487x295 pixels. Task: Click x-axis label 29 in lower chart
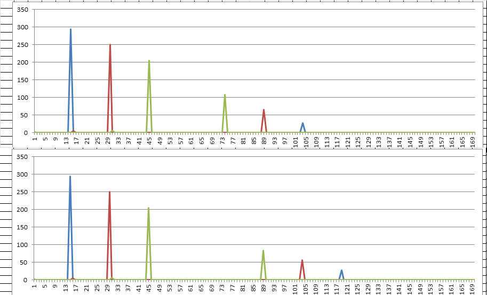[x=107, y=288]
